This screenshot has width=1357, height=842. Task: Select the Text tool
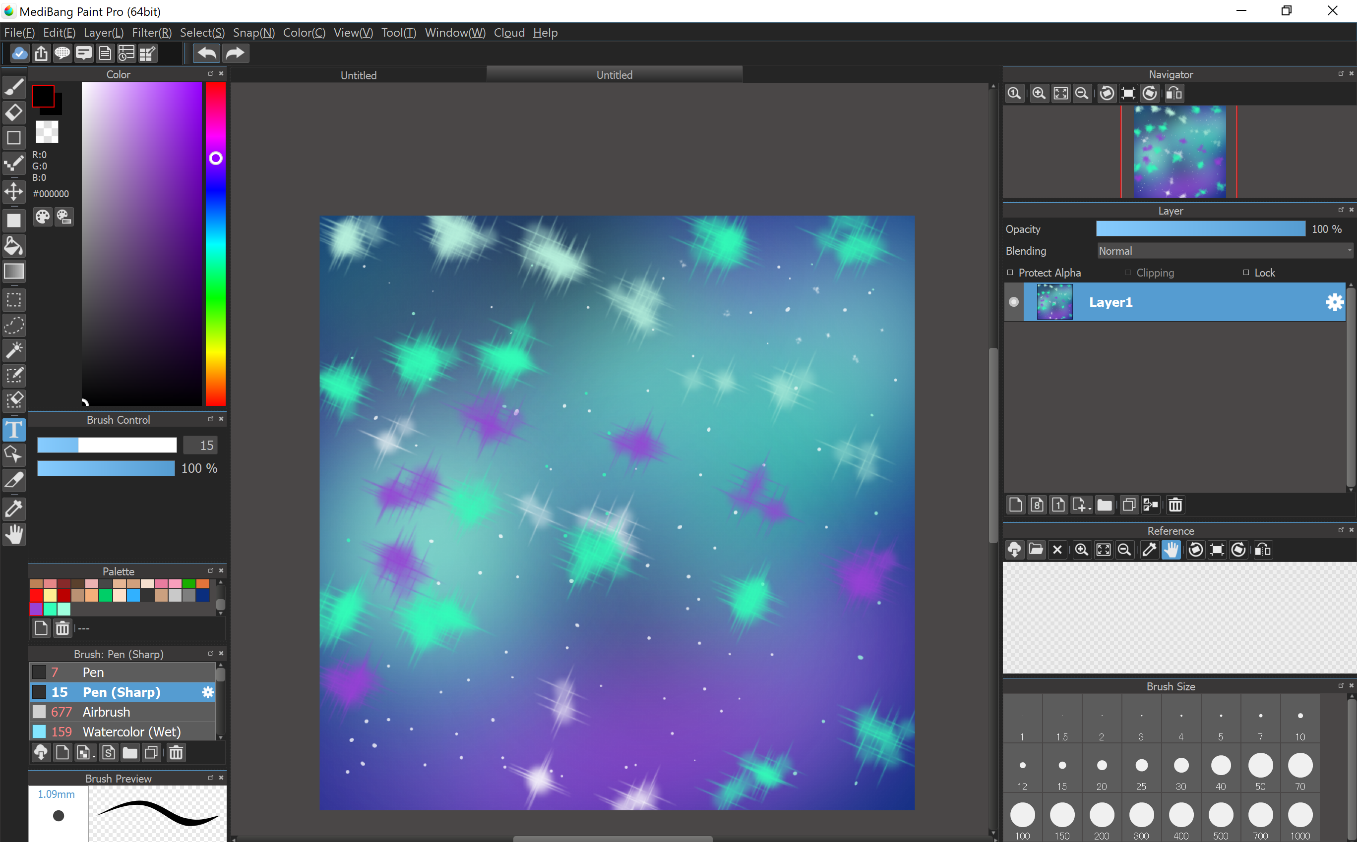pyautogui.click(x=14, y=429)
